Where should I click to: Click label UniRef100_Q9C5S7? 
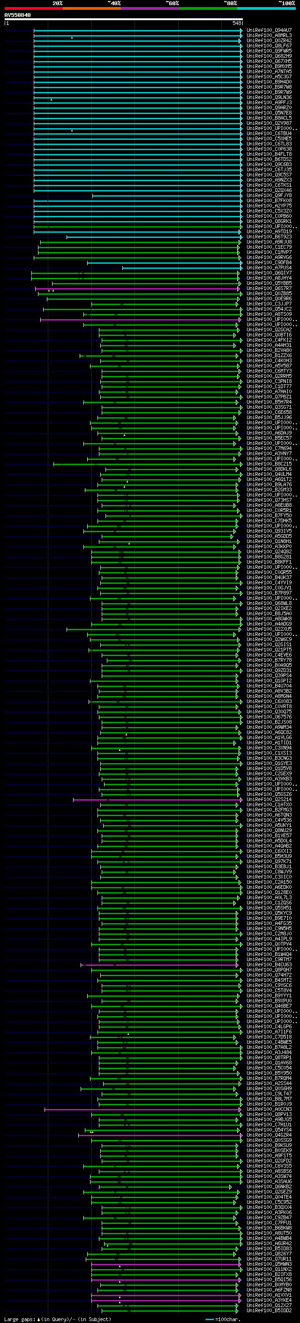pos(269,175)
